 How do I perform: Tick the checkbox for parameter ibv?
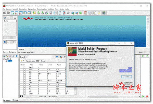point(24,74)
